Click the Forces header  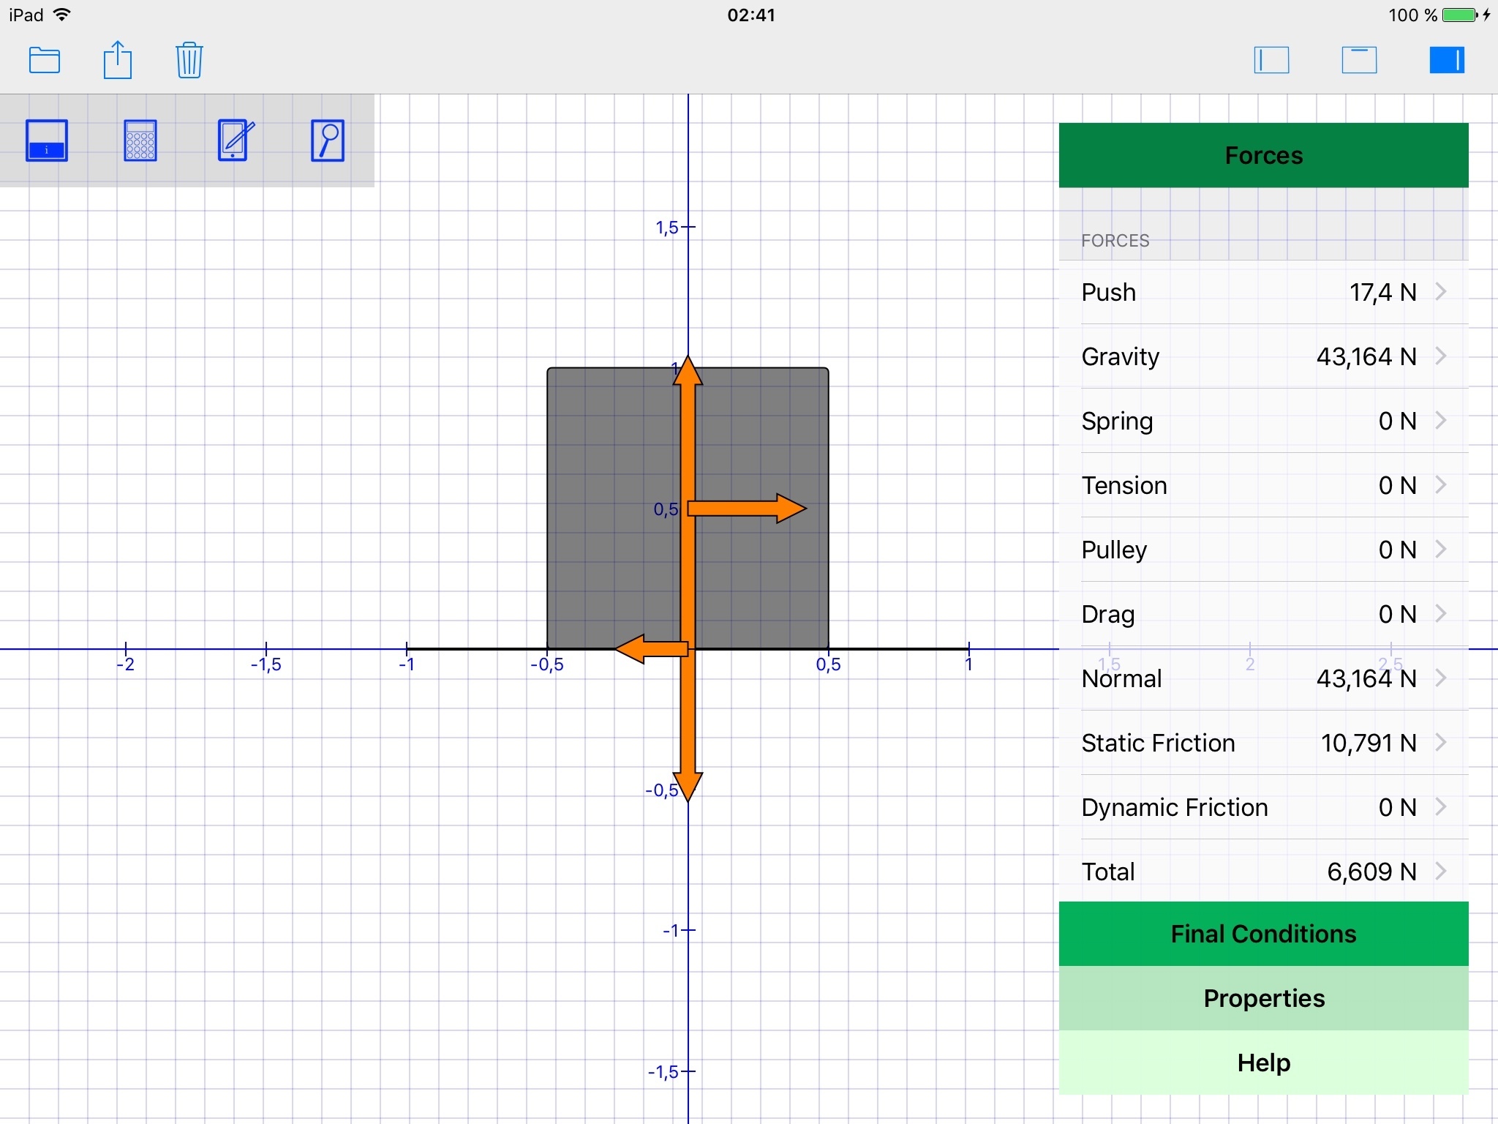pos(1263,155)
